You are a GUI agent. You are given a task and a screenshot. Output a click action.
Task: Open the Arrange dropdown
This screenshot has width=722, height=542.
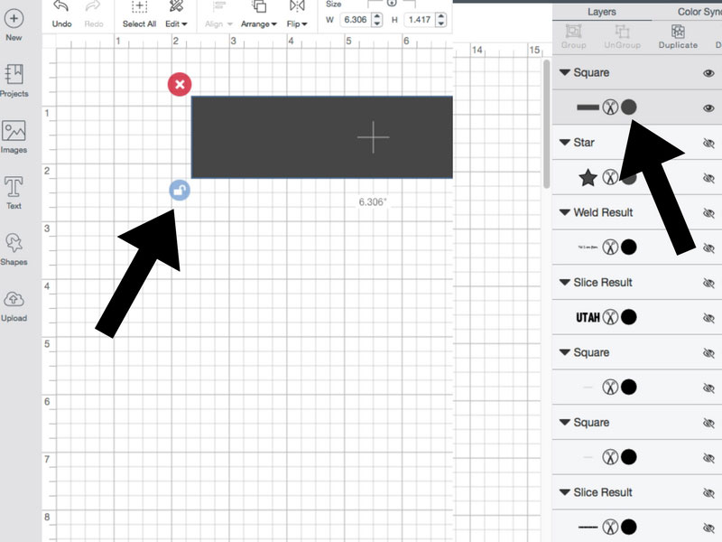(259, 14)
